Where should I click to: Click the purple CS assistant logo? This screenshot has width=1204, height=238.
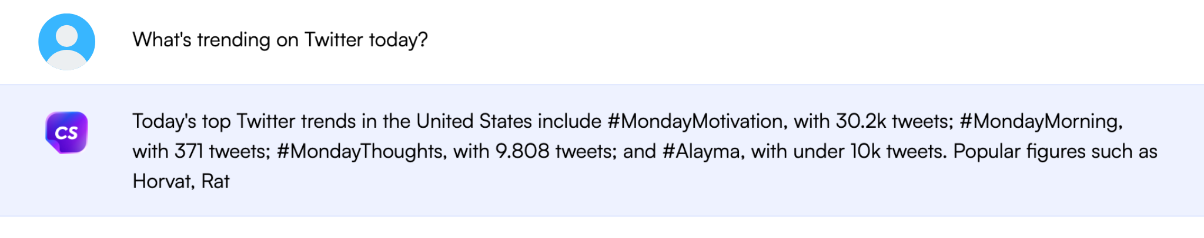point(66,132)
